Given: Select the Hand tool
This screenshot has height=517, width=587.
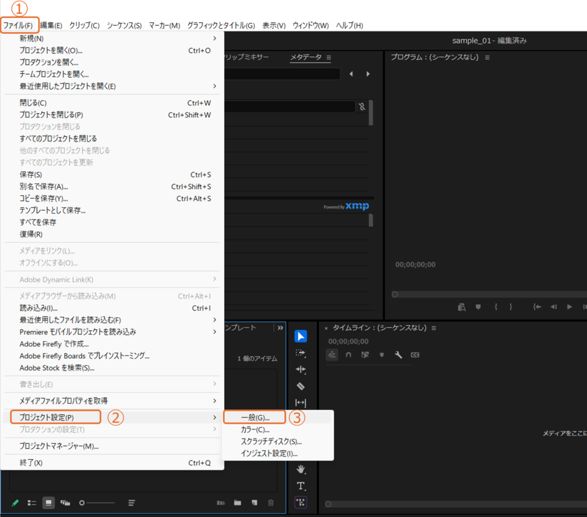Looking at the screenshot, I should pos(300,469).
